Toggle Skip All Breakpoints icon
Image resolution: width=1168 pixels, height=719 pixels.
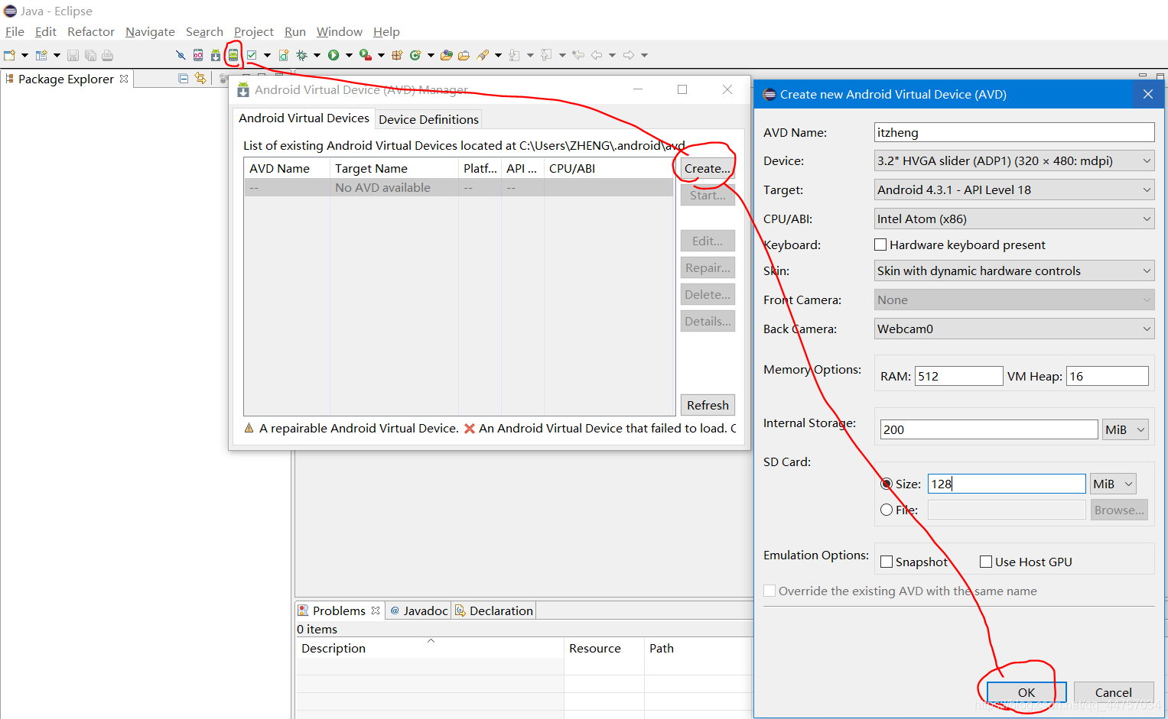[181, 55]
